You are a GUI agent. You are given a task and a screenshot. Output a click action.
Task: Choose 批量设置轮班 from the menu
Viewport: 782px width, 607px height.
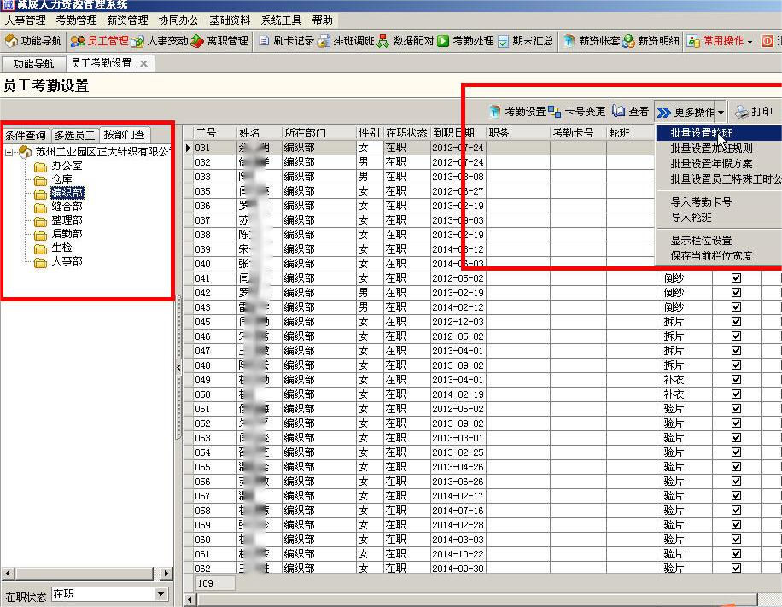[x=718, y=133]
